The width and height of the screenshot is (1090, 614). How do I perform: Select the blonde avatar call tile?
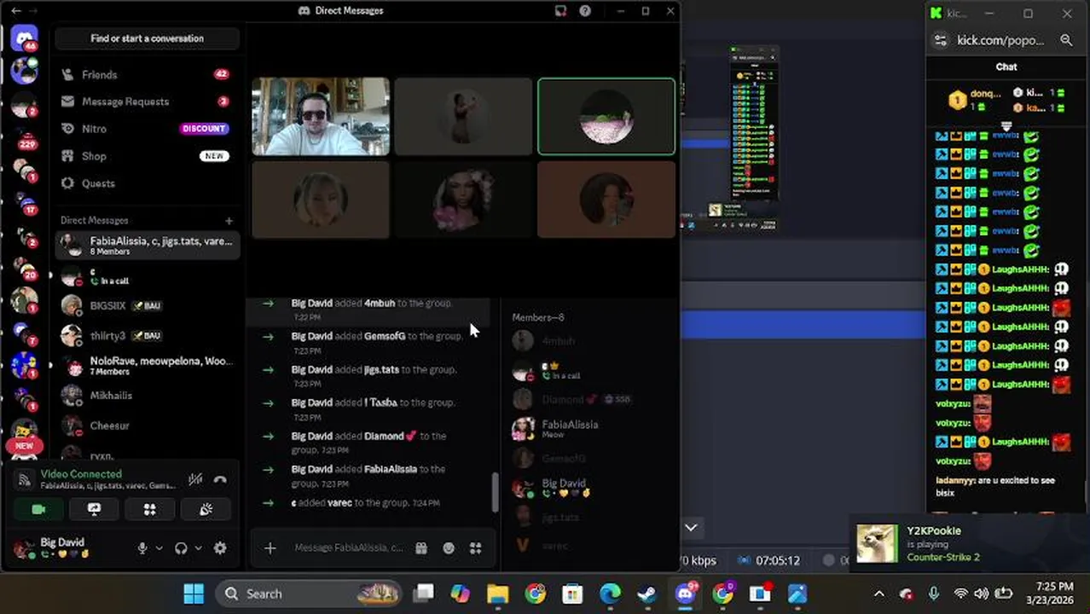pos(321,200)
